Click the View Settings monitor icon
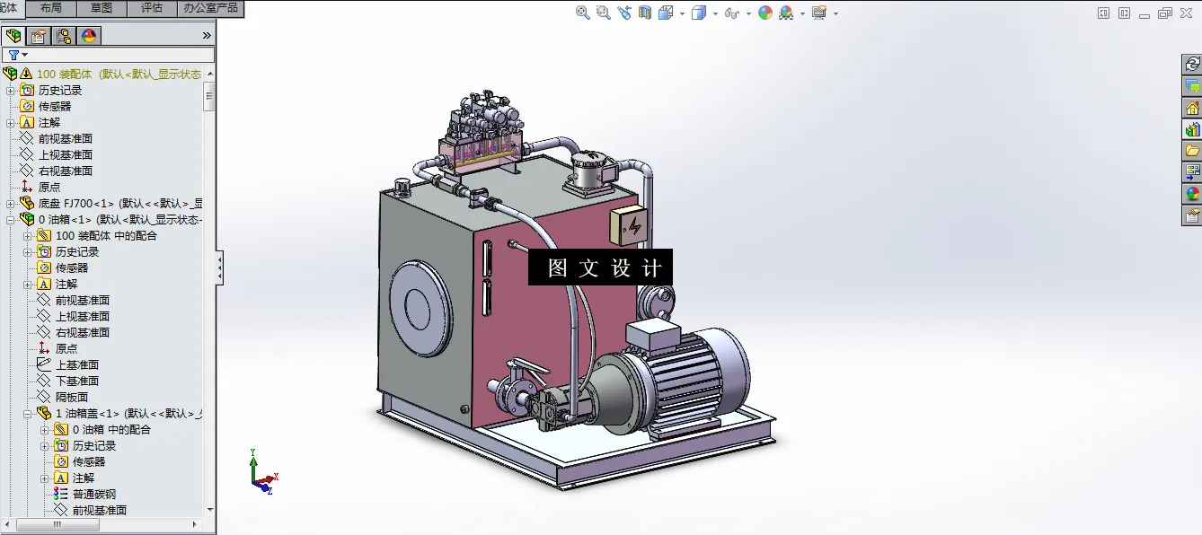Viewport: 1202px width, 535px height. [x=819, y=13]
